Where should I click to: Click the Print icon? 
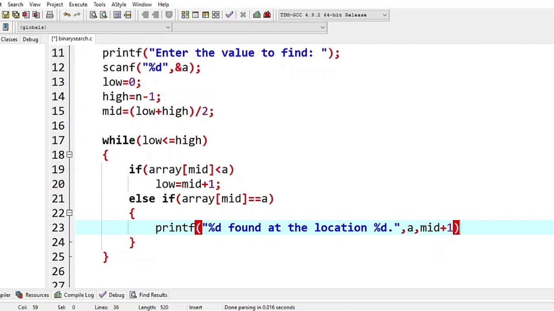50,15
